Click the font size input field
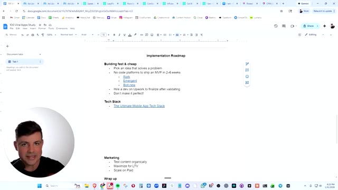The width and height of the screenshot is (338, 190). point(104,35)
